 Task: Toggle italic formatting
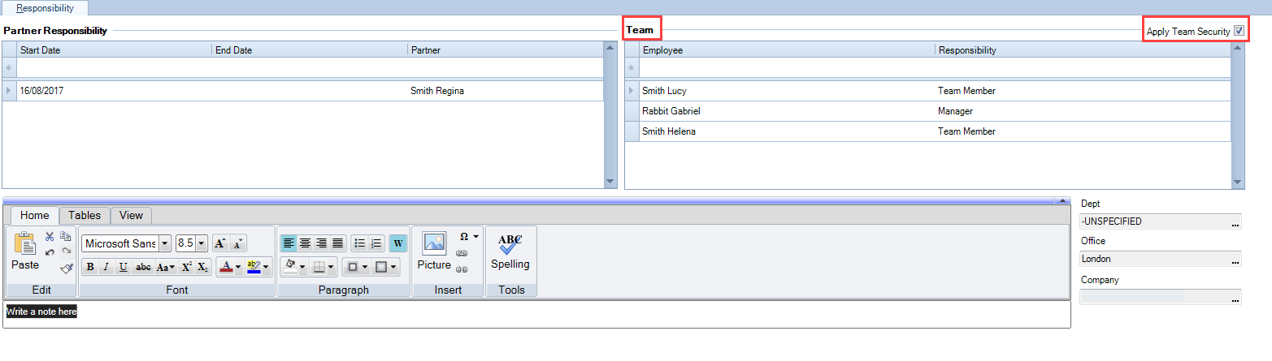tap(106, 267)
